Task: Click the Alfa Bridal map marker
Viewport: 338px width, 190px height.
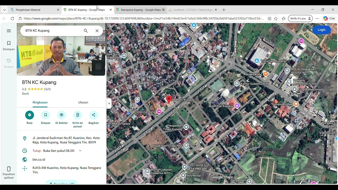Action: coord(183,175)
